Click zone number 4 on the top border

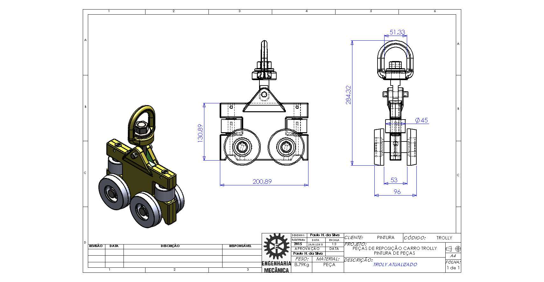pos(307,11)
